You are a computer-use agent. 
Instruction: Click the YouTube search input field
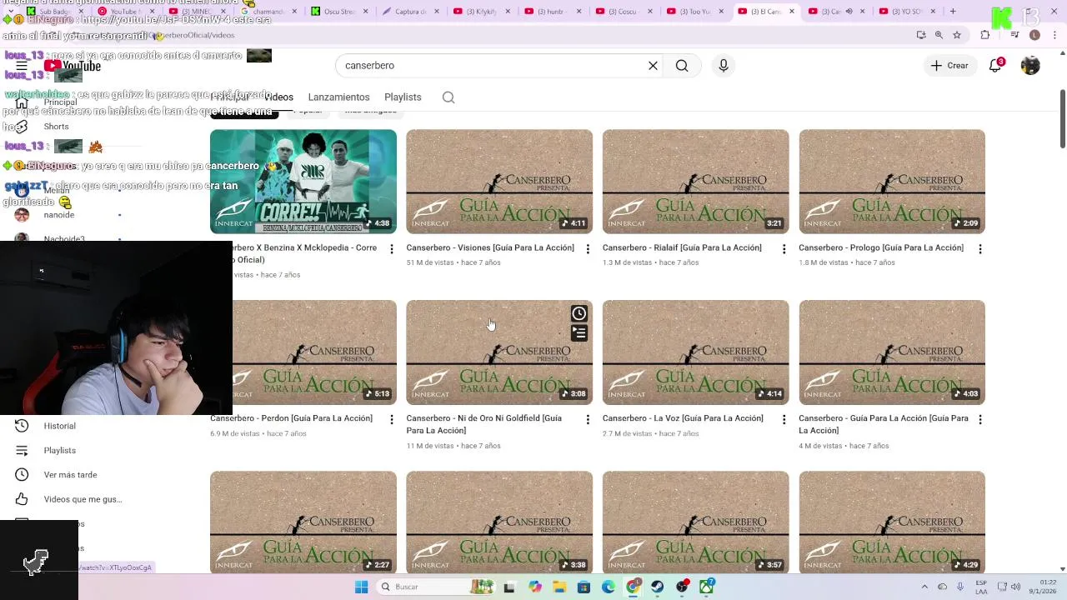(x=492, y=66)
